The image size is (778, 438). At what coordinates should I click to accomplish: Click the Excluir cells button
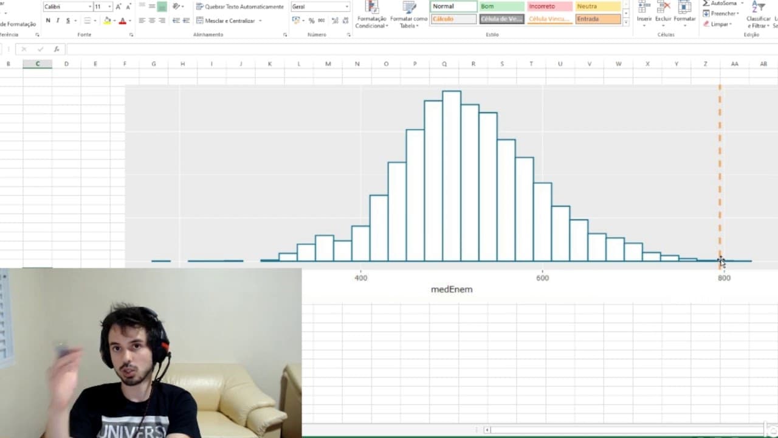pyautogui.click(x=663, y=14)
